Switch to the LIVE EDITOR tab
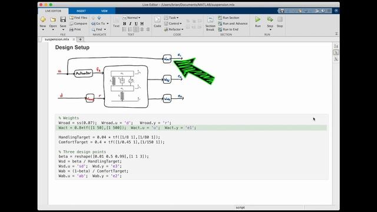 (x=53, y=11)
